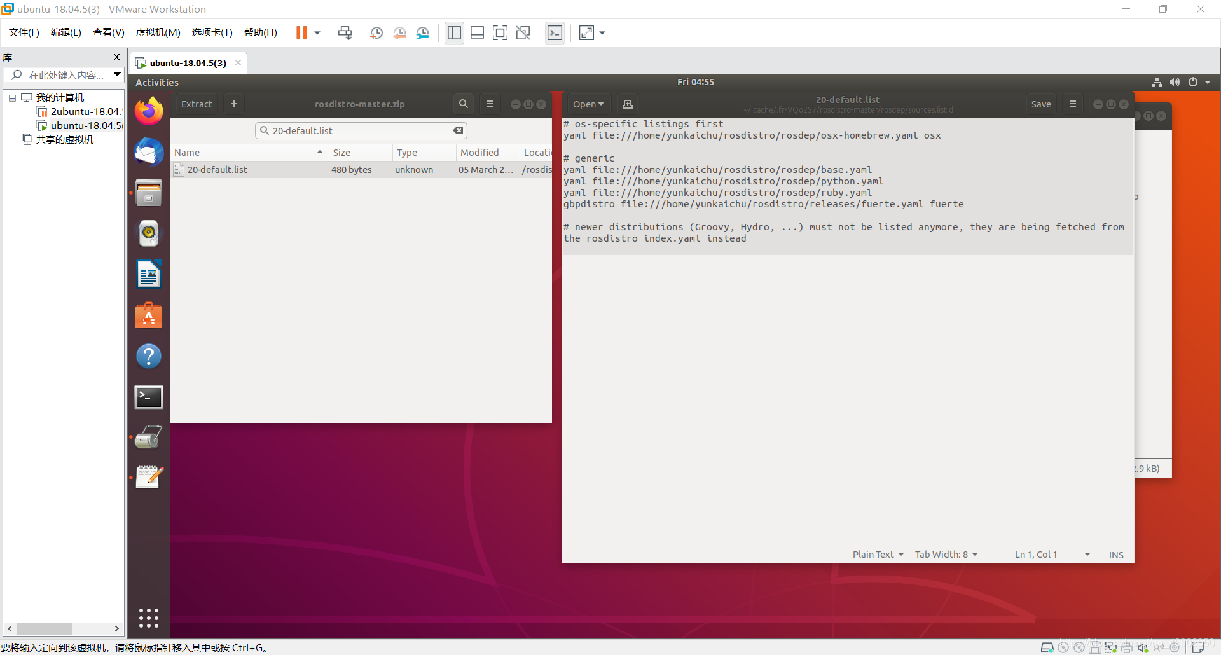Open the 帮助(H) menu
This screenshot has width=1221, height=655.
point(261,32)
